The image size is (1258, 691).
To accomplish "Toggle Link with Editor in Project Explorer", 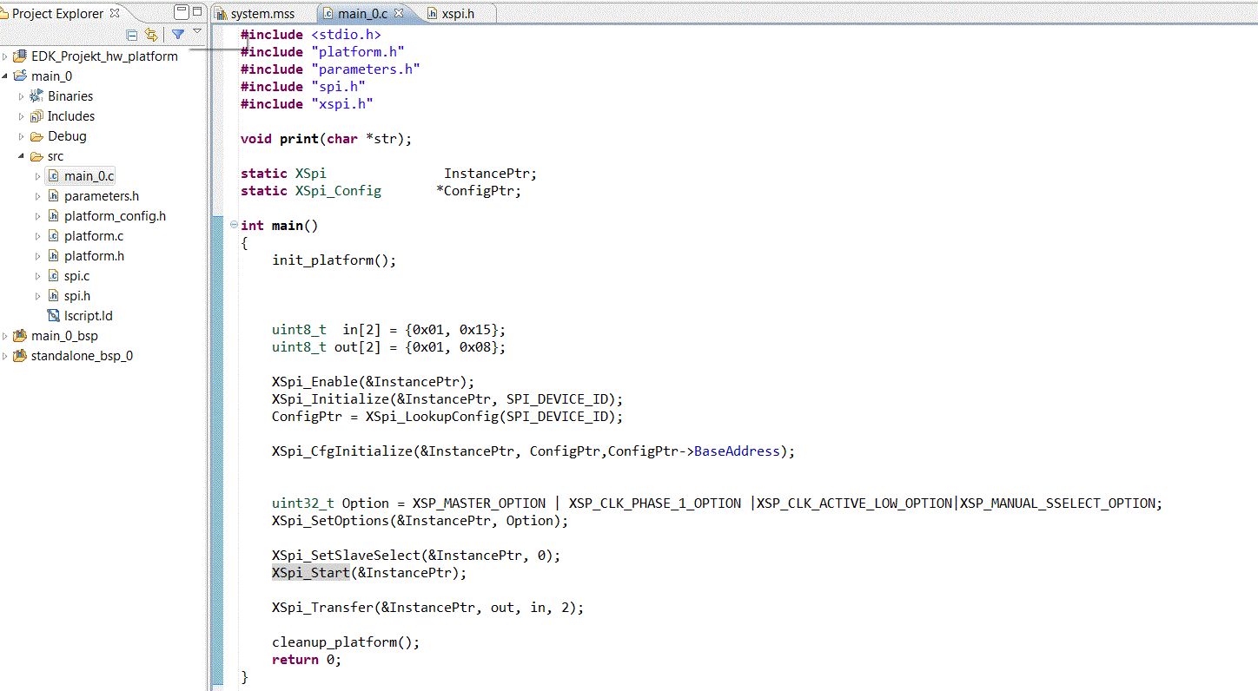I will point(152,35).
